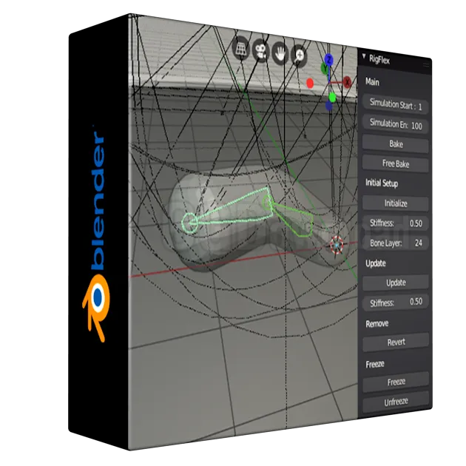Click the Bone Layer 24 field

coord(396,243)
